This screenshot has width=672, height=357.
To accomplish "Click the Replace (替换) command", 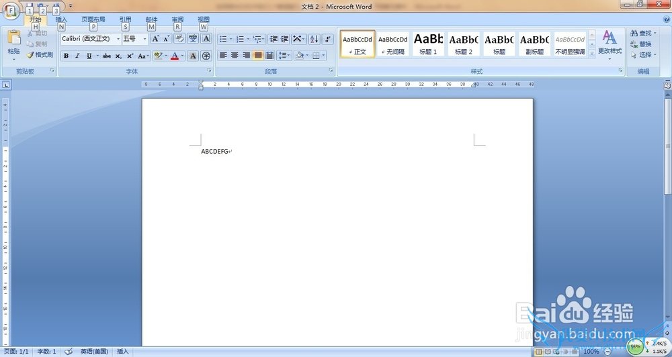I will click(x=642, y=44).
